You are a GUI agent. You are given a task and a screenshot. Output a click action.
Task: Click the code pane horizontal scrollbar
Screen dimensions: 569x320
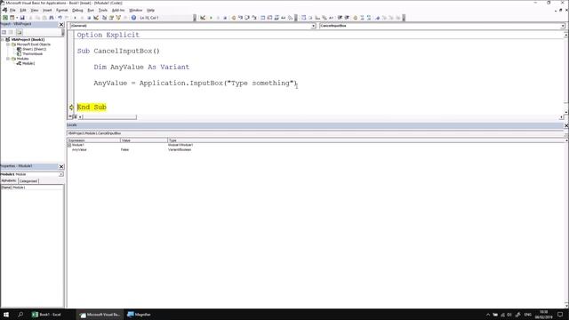tap(109, 116)
